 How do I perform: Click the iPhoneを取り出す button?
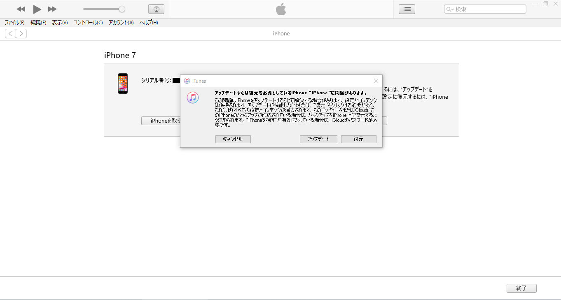coord(161,121)
